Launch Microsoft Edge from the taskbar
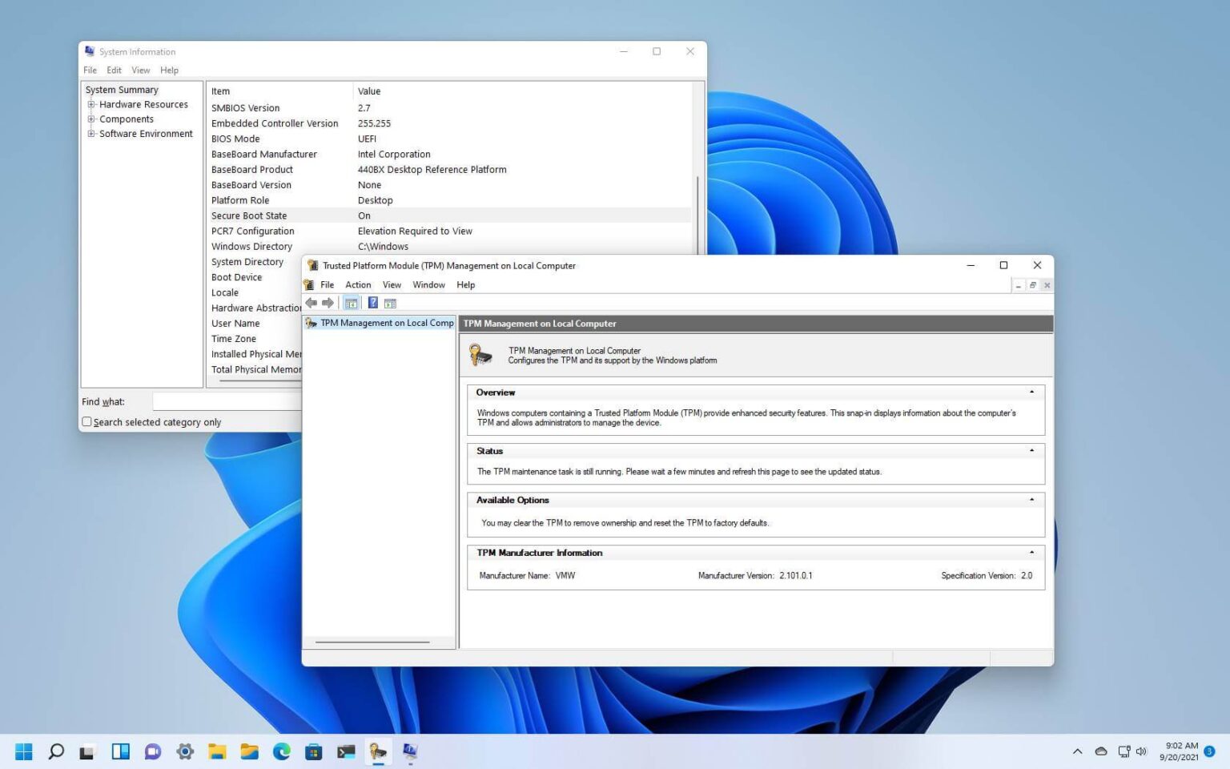 pyautogui.click(x=281, y=751)
